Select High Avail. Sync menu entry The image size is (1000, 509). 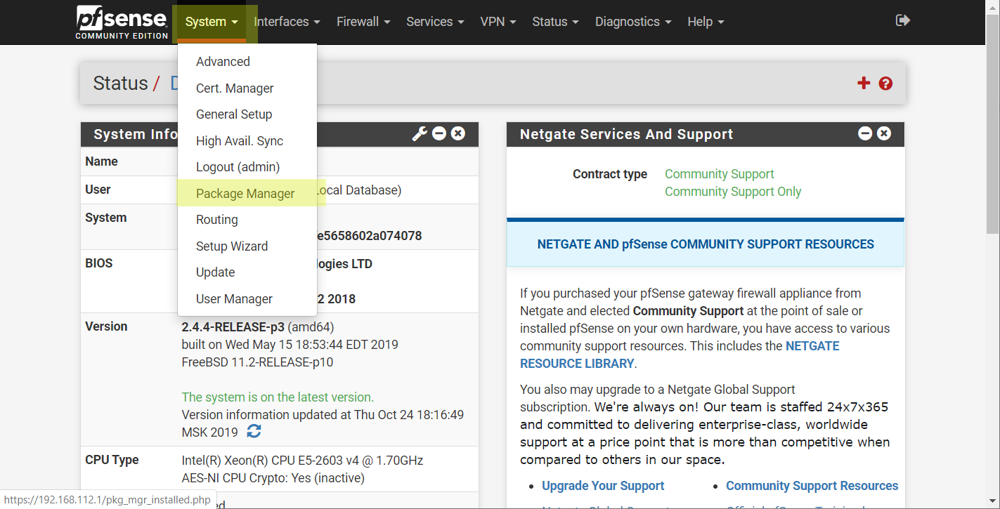pos(247,141)
